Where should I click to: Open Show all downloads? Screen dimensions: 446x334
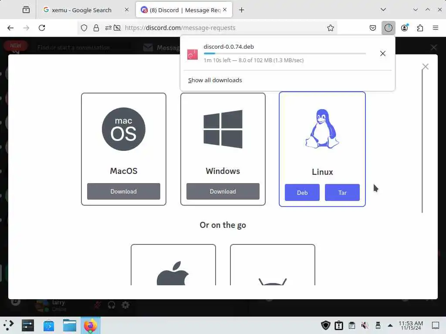point(215,80)
